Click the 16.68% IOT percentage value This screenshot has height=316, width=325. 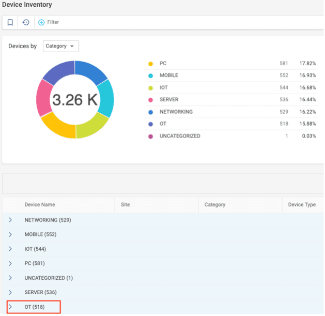point(307,87)
